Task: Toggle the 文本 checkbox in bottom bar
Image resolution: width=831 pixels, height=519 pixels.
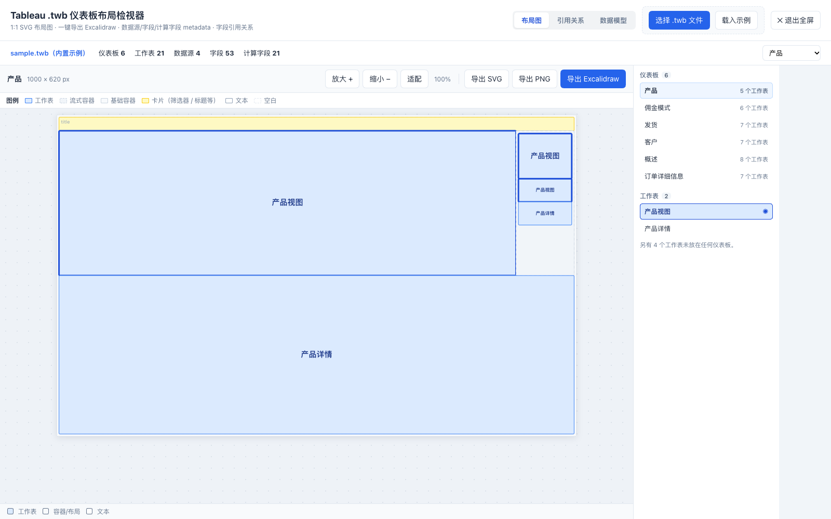Action: coord(89,511)
